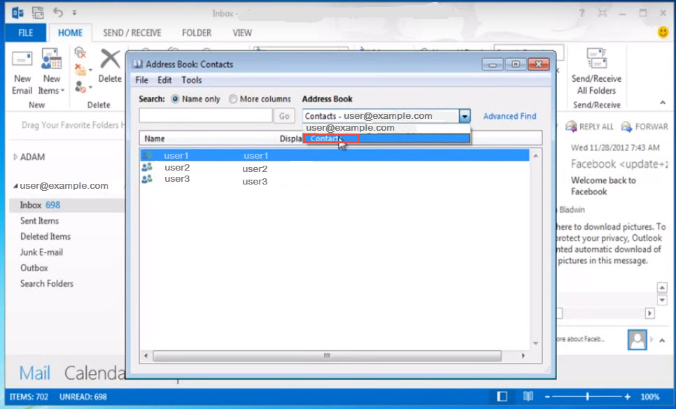This screenshot has height=409, width=676.
Task: Collapse the ribbon with the chevron
Action: (663, 103)
